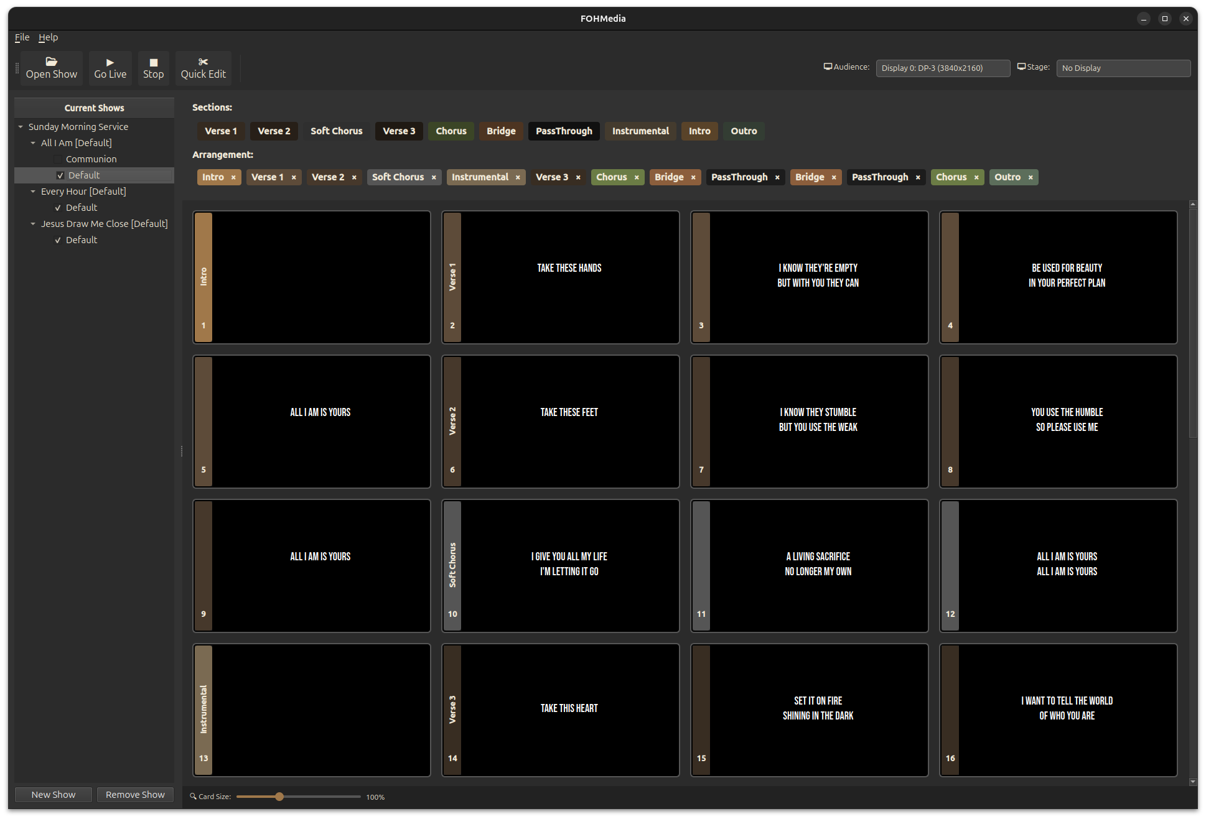Select slide 6 Take These Feet
The width and height of the screenshot is (1206, 819).
[560, 422]
